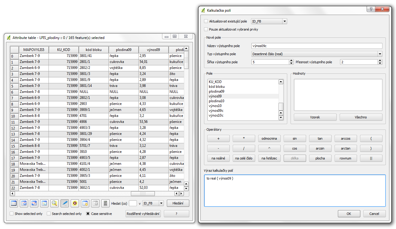Uncheck Case sensitive checkbox
This screenshot has height=229, width=396.
coord(88,214)
